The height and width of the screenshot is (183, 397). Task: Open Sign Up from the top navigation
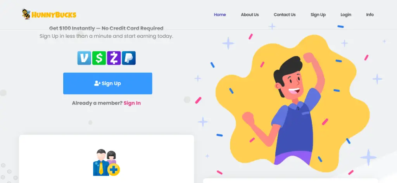(318, 14)
